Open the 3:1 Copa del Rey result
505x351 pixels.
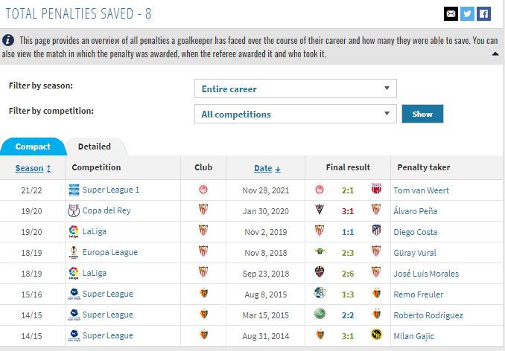tap(348, 211)
